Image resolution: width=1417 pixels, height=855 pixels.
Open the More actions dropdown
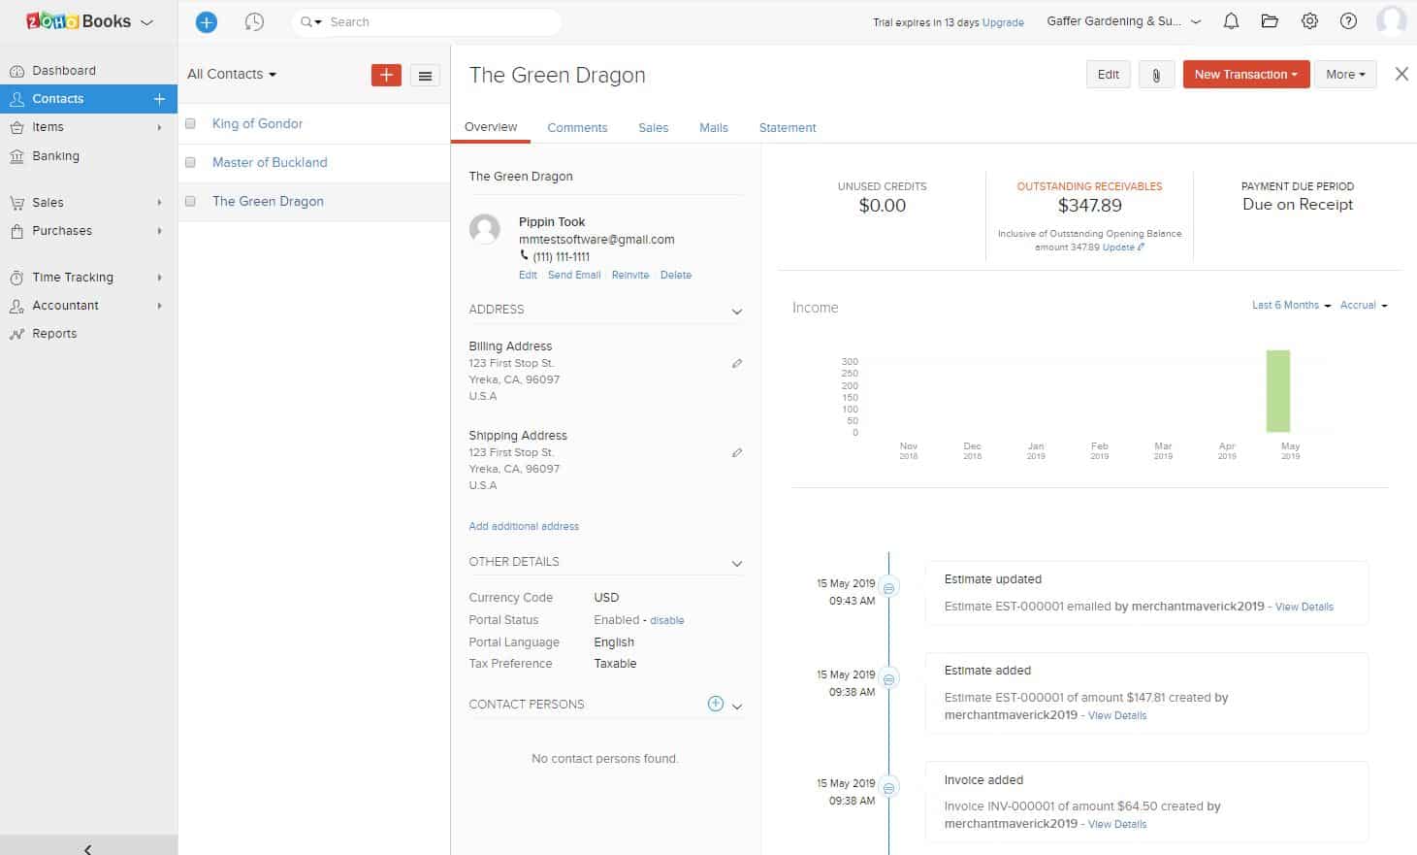1345,75
